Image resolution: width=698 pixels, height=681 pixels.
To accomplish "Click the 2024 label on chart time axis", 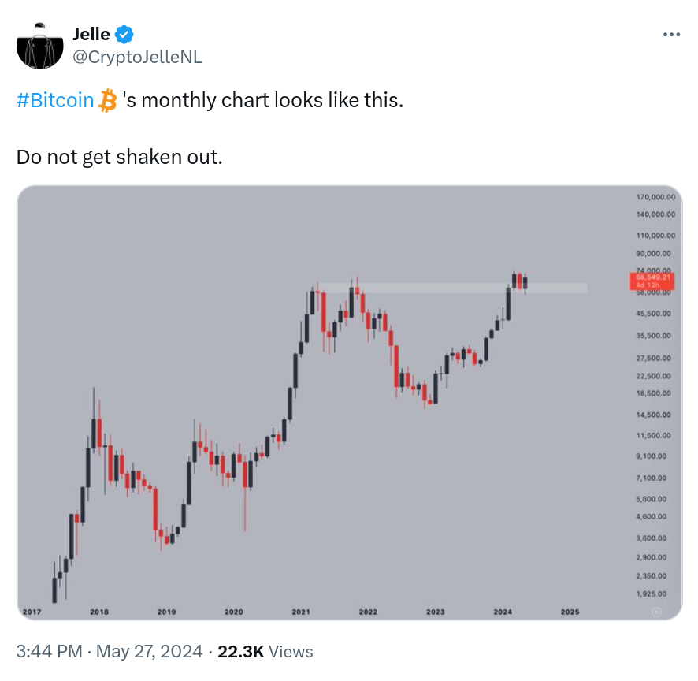I will coord(503,612).
